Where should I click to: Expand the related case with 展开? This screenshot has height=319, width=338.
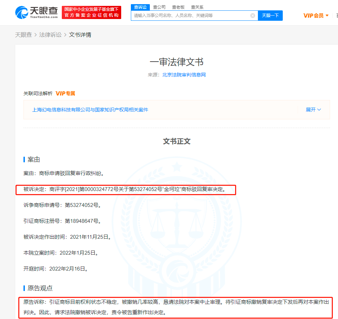[313, 110]
